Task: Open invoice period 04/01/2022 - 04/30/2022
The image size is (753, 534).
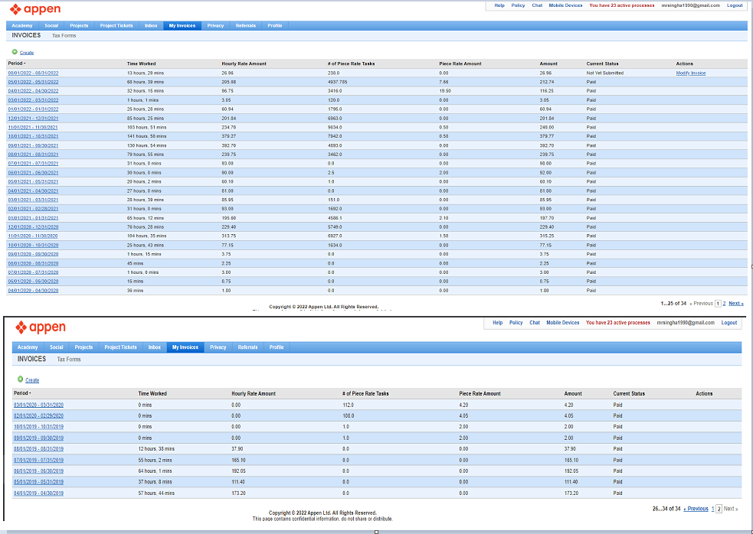Action: click(x=33, y=91)
